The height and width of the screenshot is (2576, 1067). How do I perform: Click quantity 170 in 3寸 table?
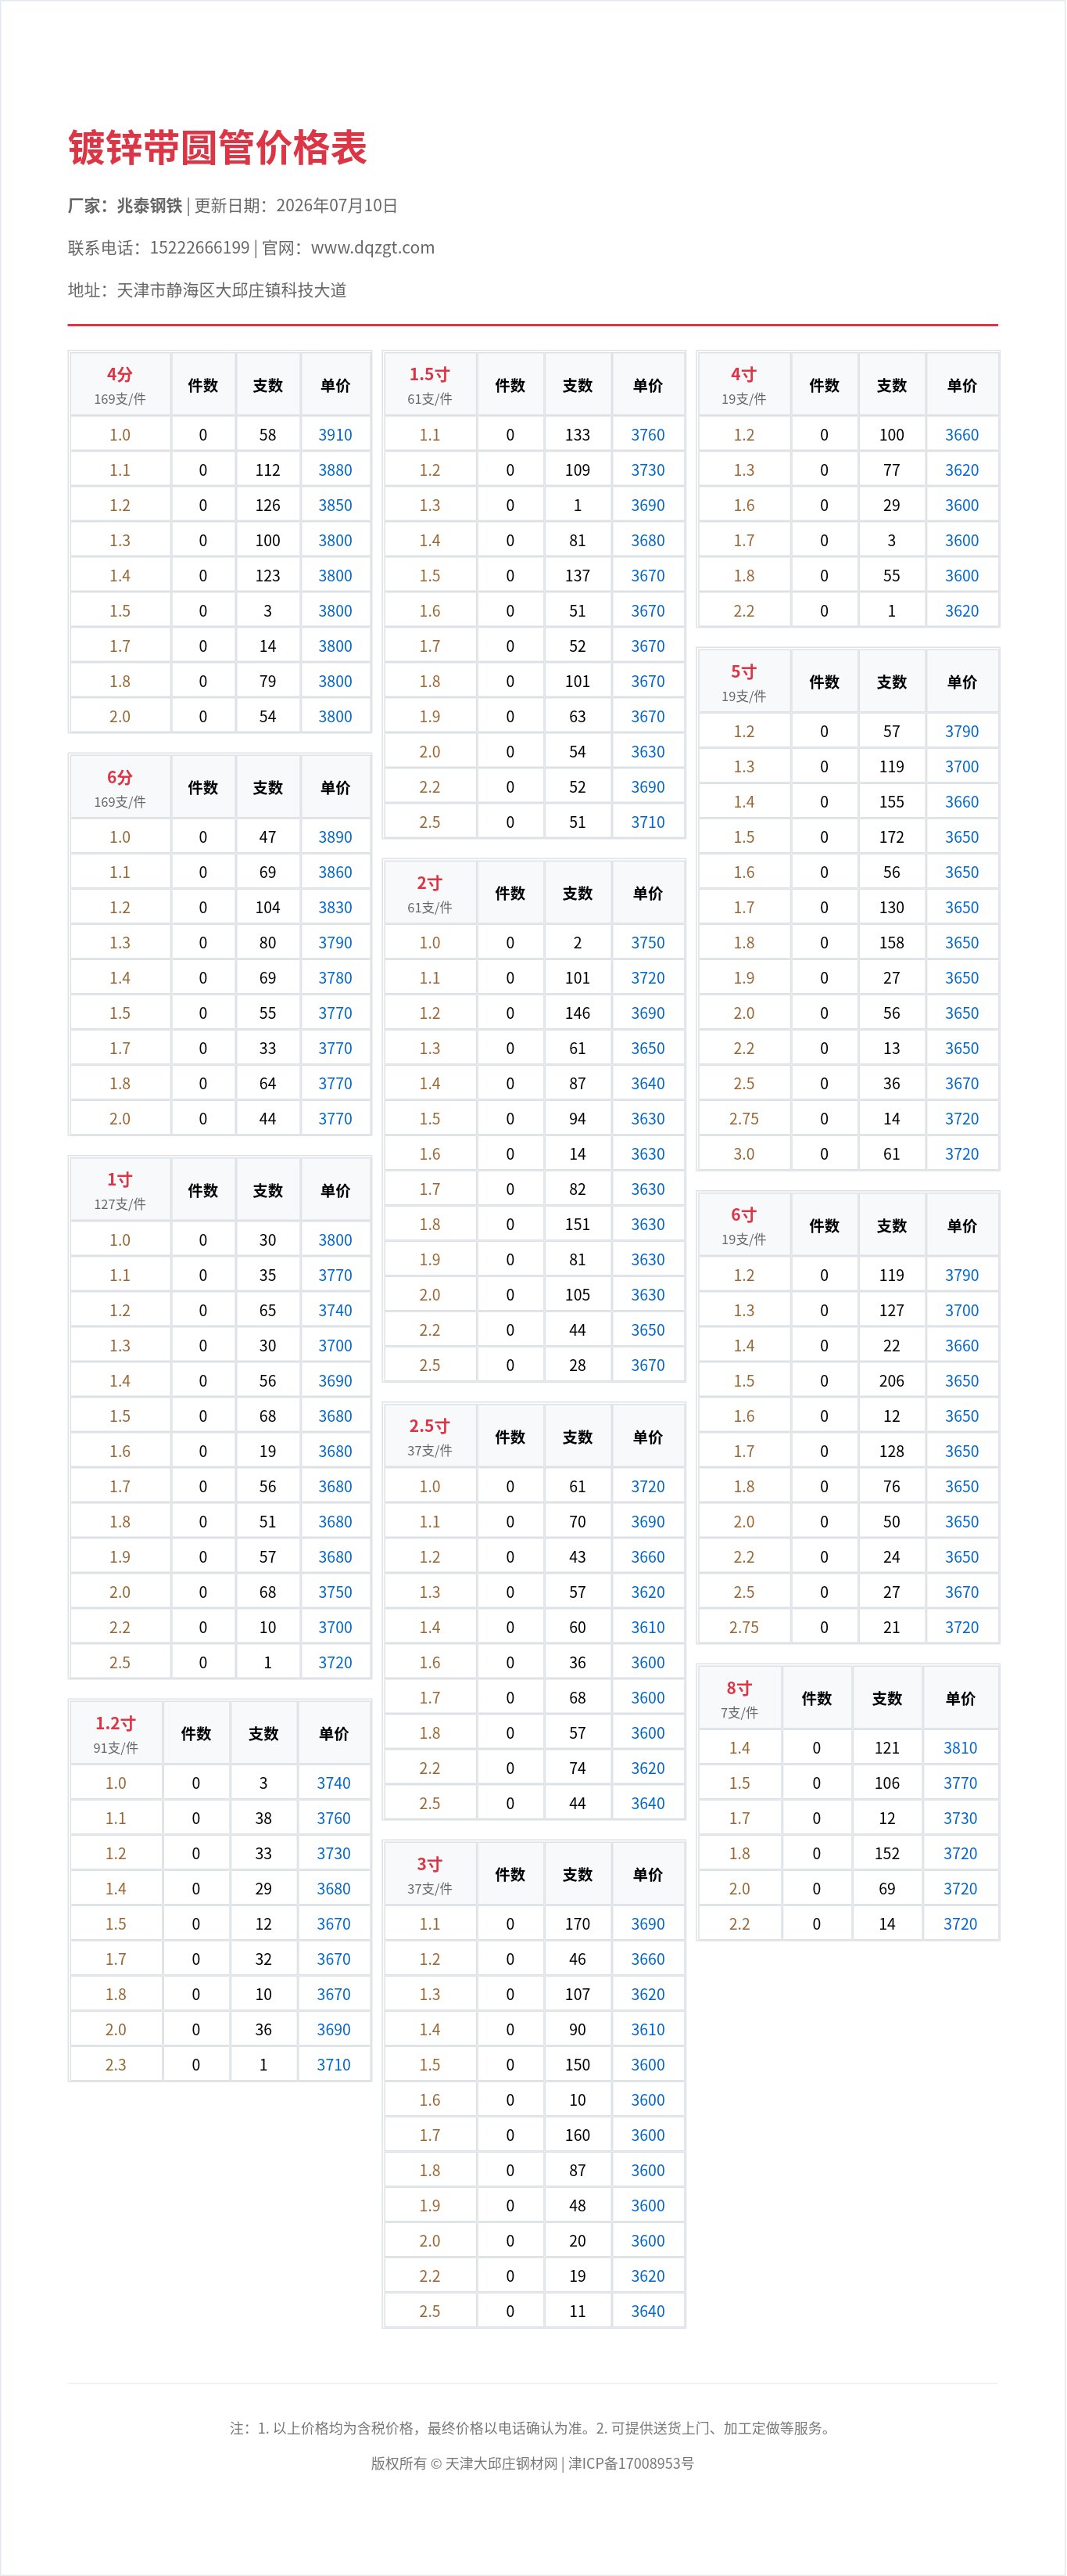[x=578, y=1924]
